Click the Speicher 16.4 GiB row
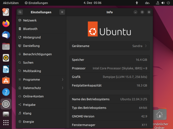The width and height of the screenshot is (173, 129). [109, 60]
